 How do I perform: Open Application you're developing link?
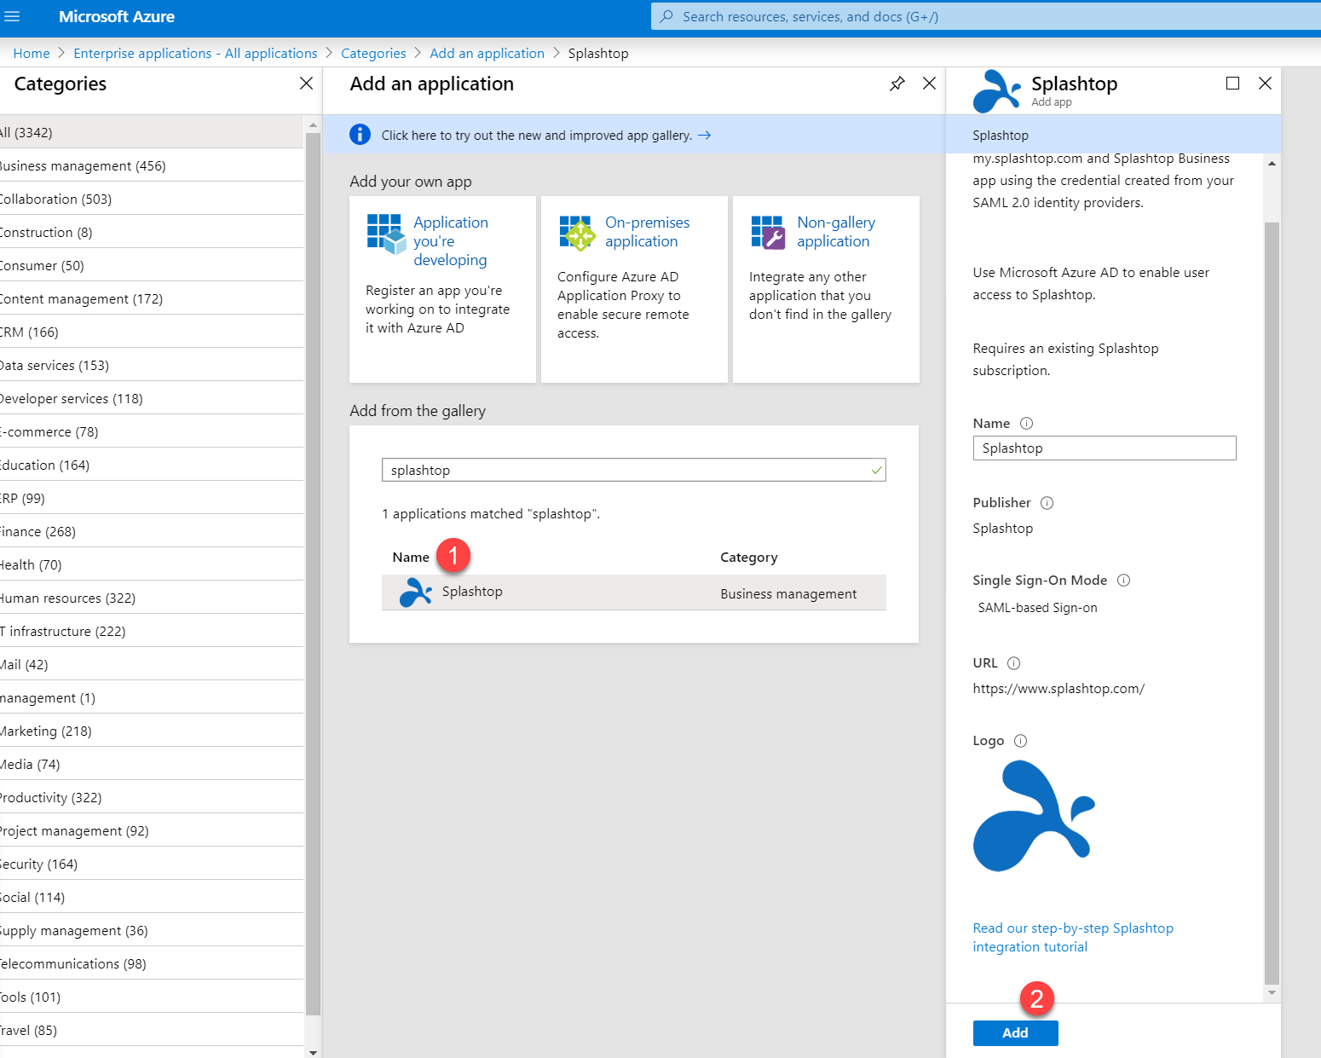coord(451,241)
